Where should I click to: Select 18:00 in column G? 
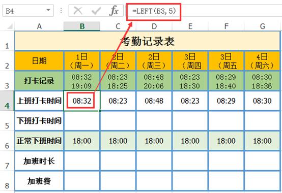262,141
